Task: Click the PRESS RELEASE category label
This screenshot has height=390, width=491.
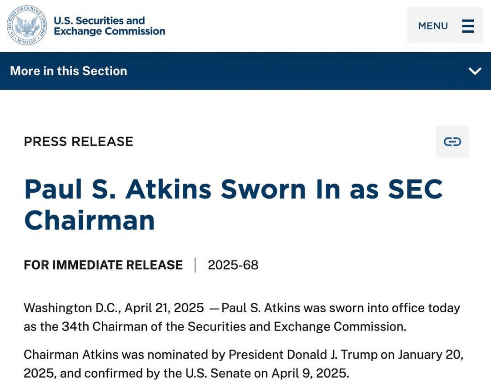Action: 79,141
